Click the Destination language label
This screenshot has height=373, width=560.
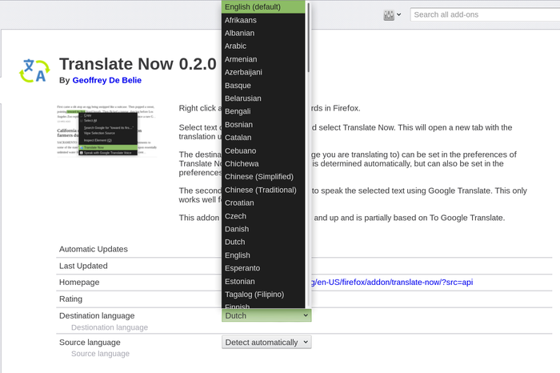point(97,316)
